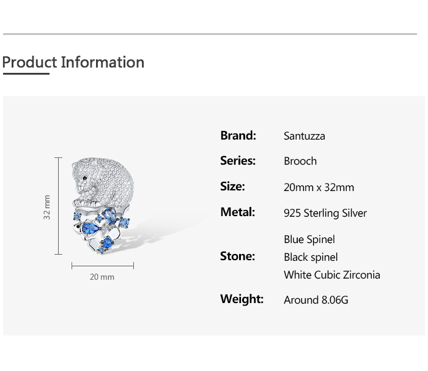
Task: Click the Blue Spinel stone entry
Action: pyautogui.click(x=309, y=239)
